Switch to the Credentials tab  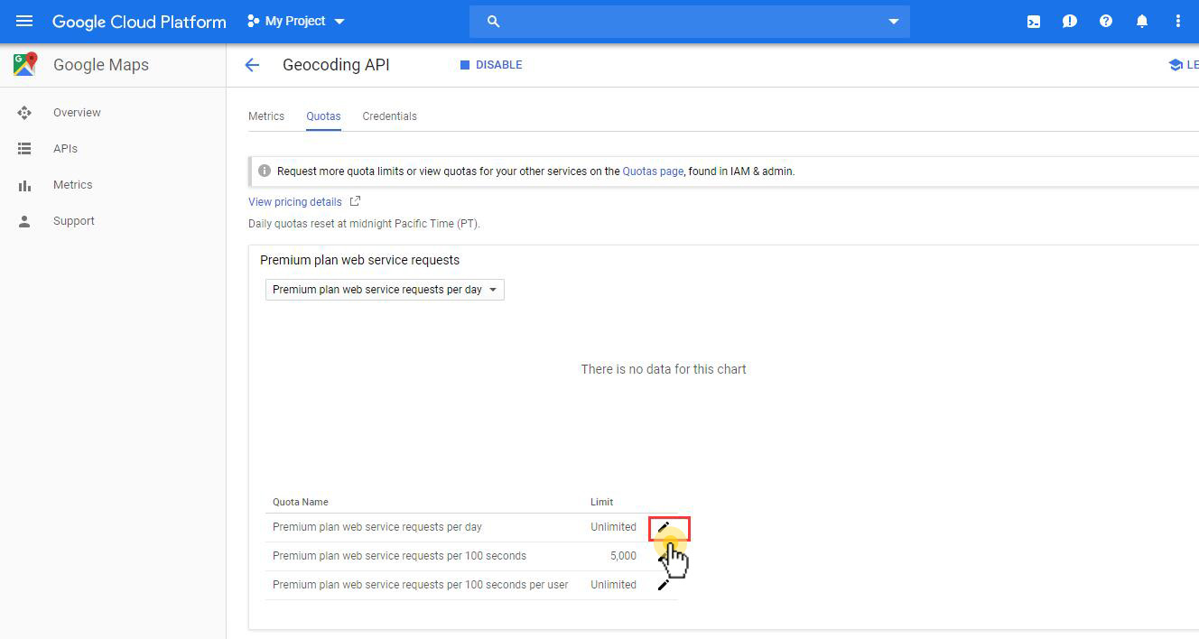click(x=389, y=116)
